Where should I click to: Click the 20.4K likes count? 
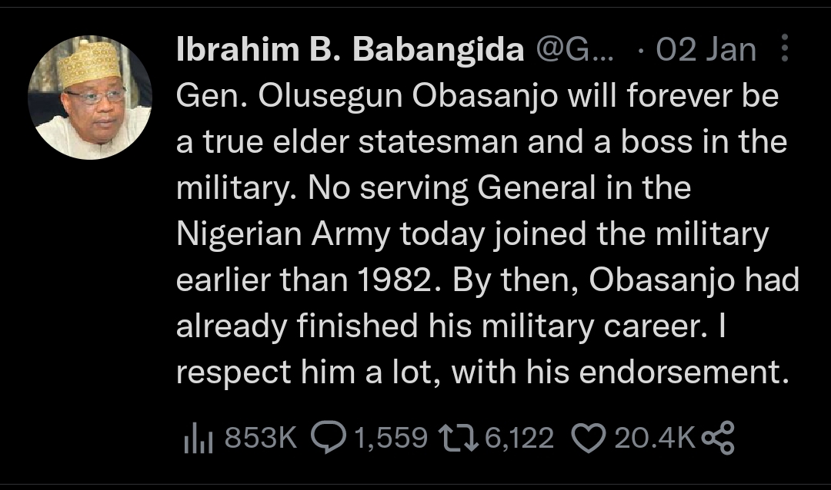point(654,438)
